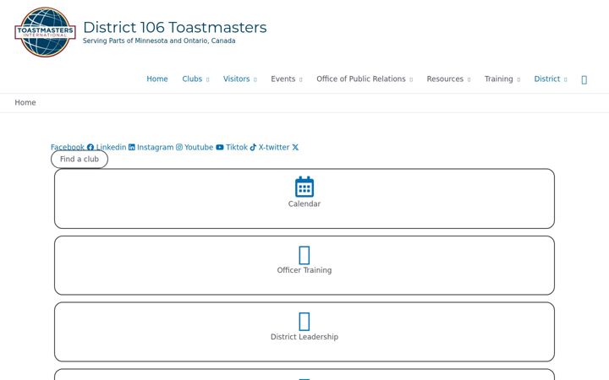609x380 pixels.
Task: Open the Facebook icon link
Action: point(91,147)
